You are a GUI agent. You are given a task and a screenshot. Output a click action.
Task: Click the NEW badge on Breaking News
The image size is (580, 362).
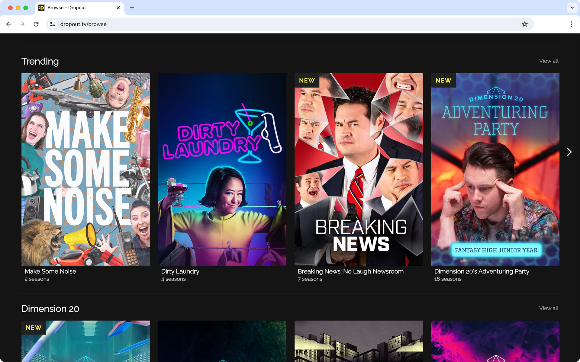[x=307, y=81]
